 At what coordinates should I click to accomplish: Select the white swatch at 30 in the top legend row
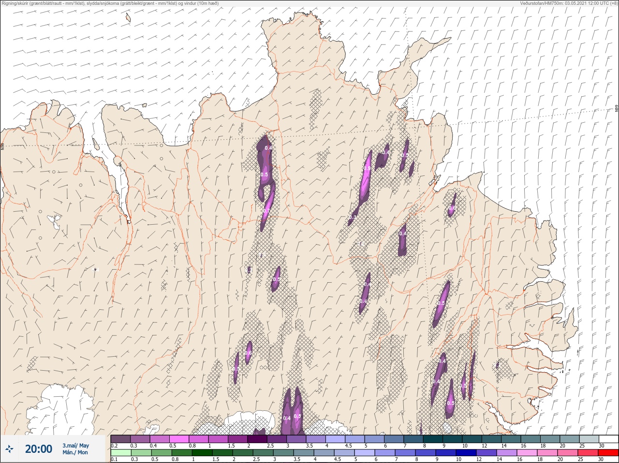tap(608, 439)
